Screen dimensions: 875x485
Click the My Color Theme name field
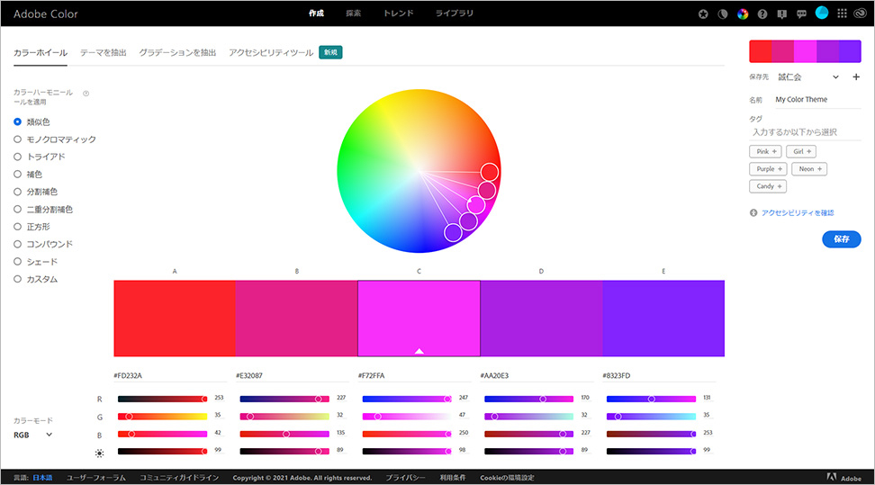817,99
